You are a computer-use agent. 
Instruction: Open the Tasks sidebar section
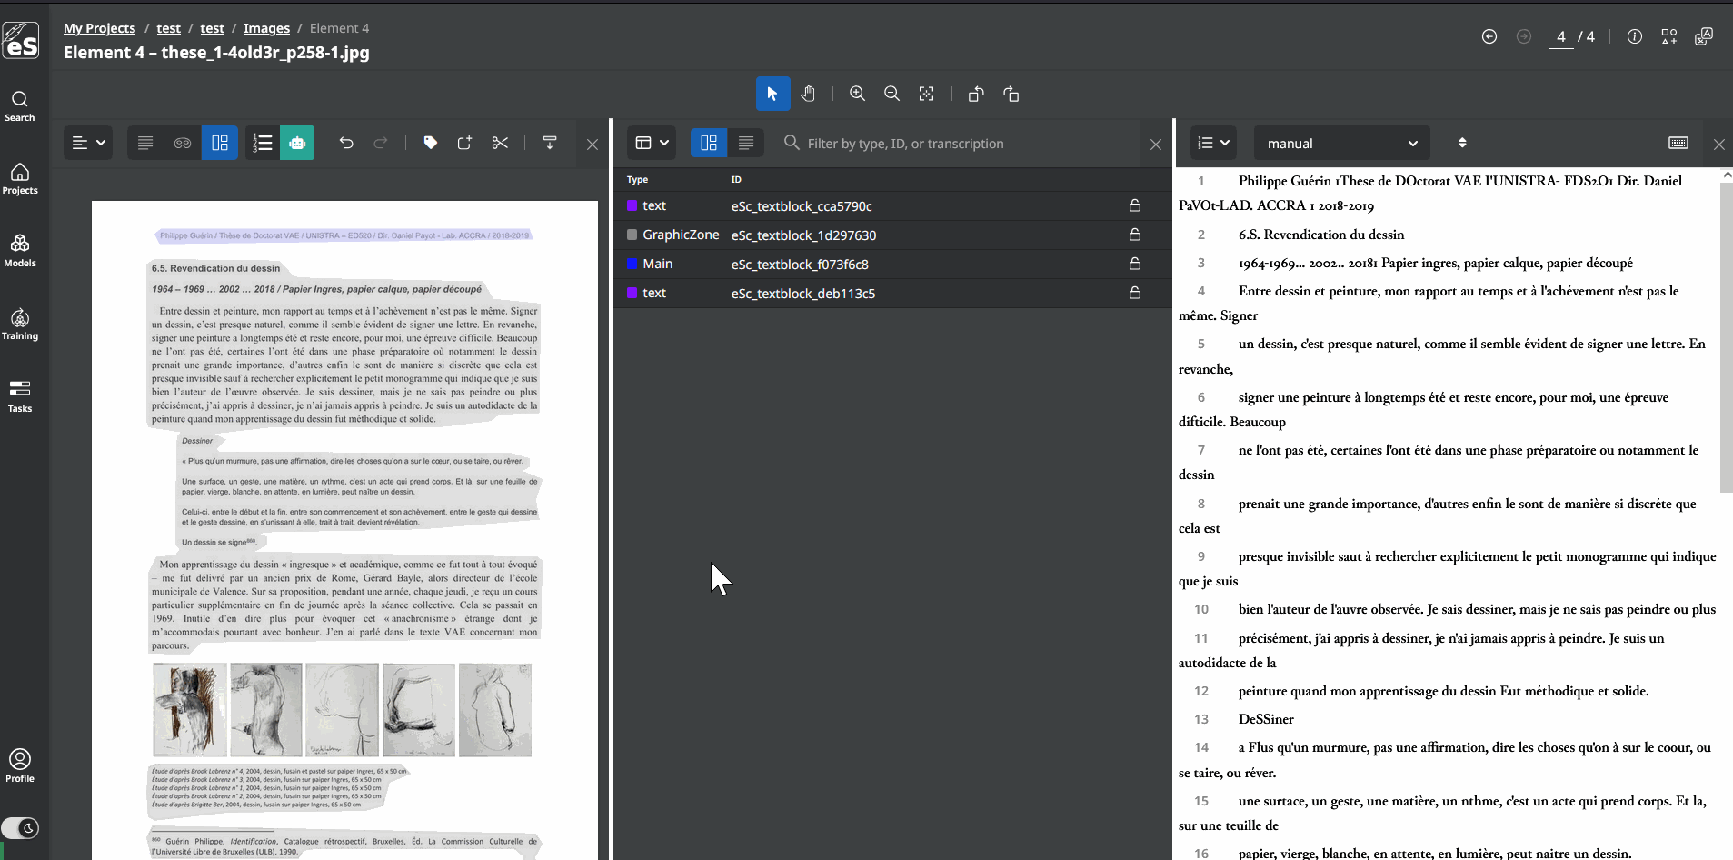click(x=20, y=396)
